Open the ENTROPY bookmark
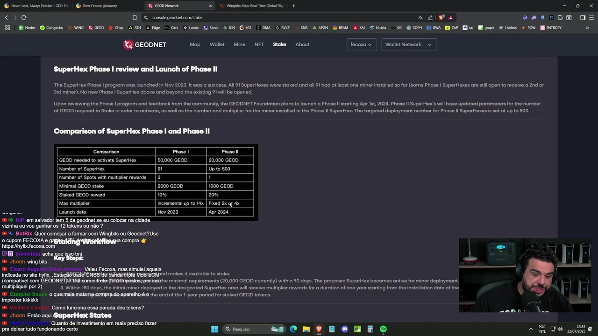The height and width of the screenshot is (336, 598). pos(551,28)
